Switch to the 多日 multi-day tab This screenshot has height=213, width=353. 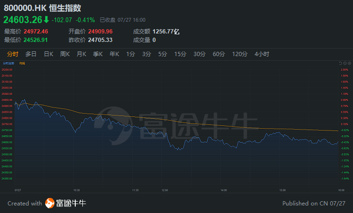coord(31,54)
